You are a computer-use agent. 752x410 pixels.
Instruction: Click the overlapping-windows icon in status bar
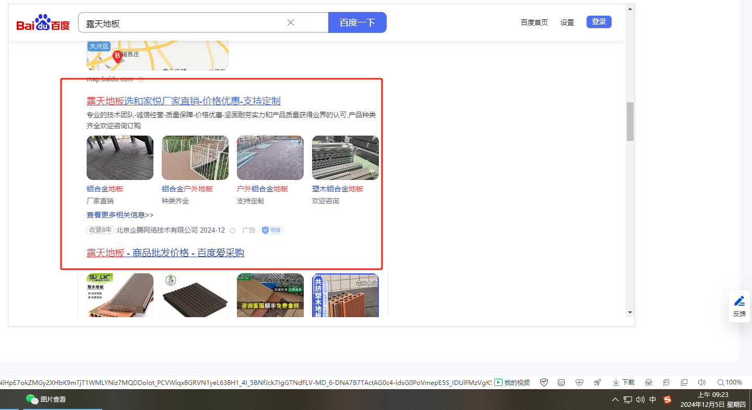pyautogui.click(x=684, y=382)
